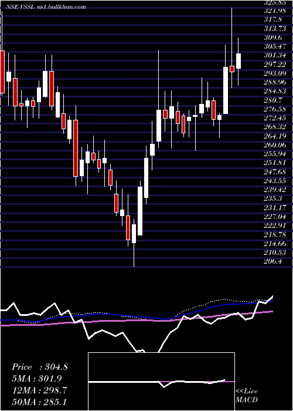
Task: Click the 280.7 price axis label
Action: [x=272, y=100]
